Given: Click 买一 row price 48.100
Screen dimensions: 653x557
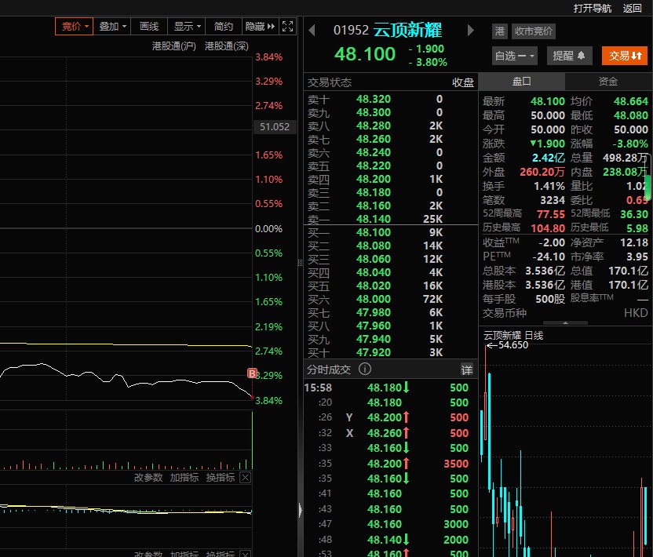Looking at the screenshot, I should [x=374, y=232].
